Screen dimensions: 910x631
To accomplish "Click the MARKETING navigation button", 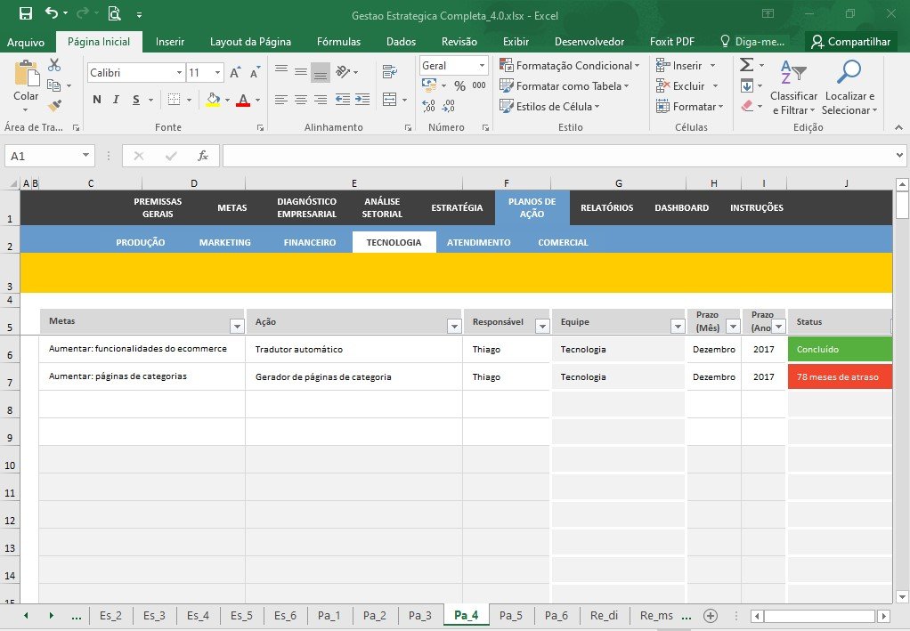I will coord(225,242).
